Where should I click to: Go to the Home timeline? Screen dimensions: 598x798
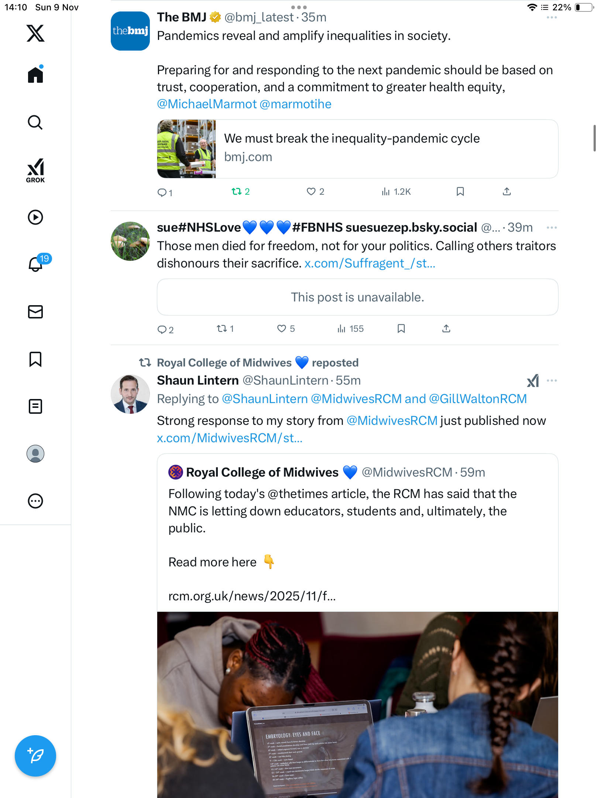click(35, 75)
